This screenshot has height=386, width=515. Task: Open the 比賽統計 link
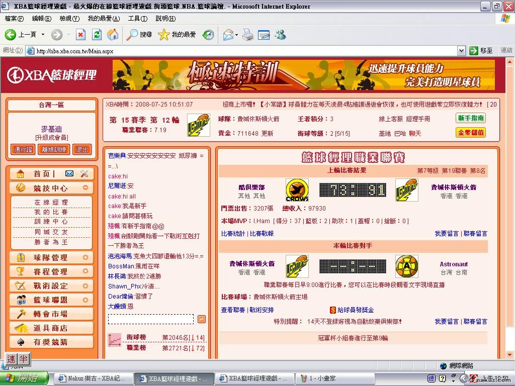[233, 234]
